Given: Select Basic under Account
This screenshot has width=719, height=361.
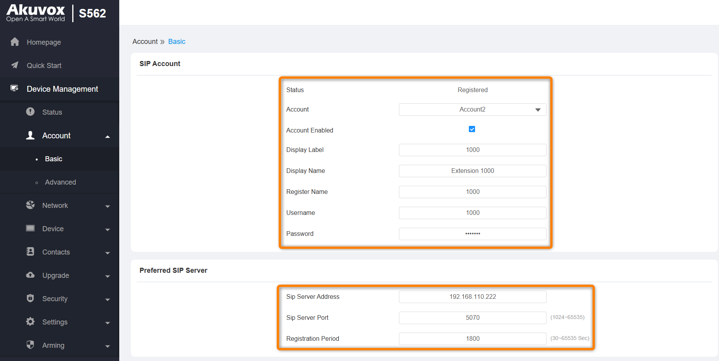Looking at the screenshot, I should [59, 159].
